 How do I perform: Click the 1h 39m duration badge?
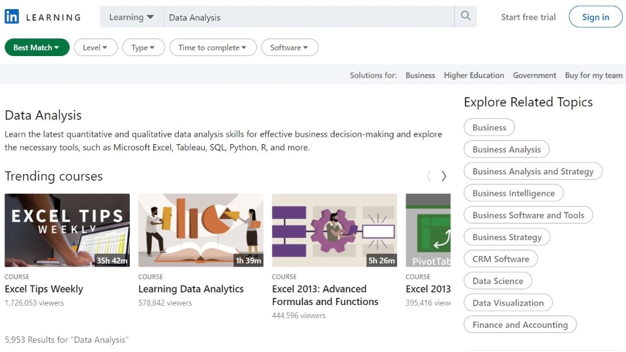coord(248,261)
